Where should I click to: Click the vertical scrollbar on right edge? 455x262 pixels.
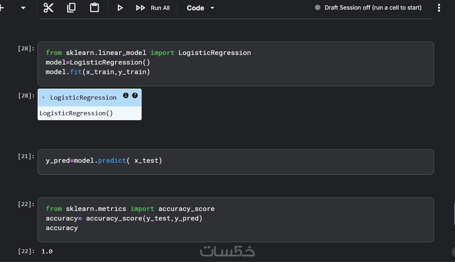pyautogui.click(x=454, y=214)
